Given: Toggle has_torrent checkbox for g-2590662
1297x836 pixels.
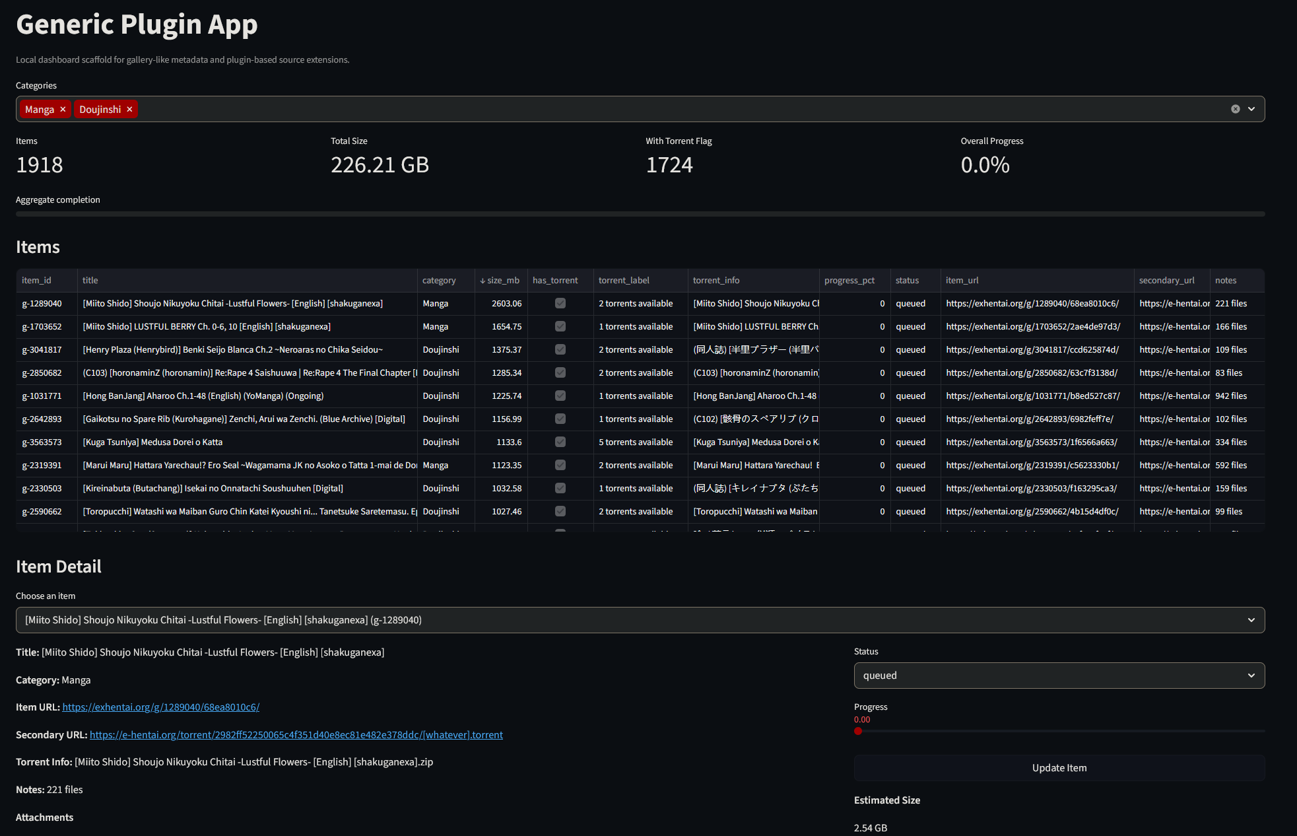Looking at the screenshot, I should (560, 512).
